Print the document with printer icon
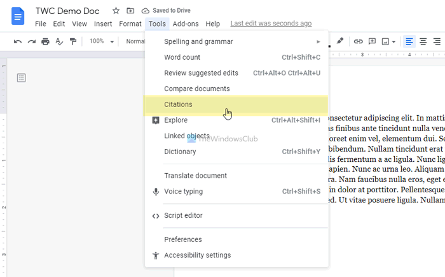This screenshot has height=277, width=445. point(45,41)
